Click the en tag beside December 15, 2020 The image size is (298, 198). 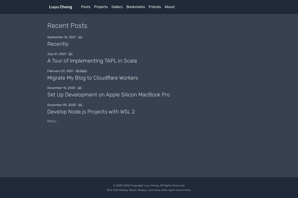point(79,88)
